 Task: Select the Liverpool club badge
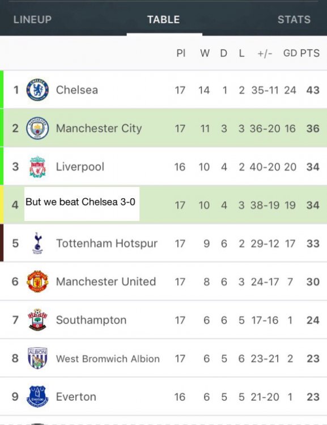37,167
